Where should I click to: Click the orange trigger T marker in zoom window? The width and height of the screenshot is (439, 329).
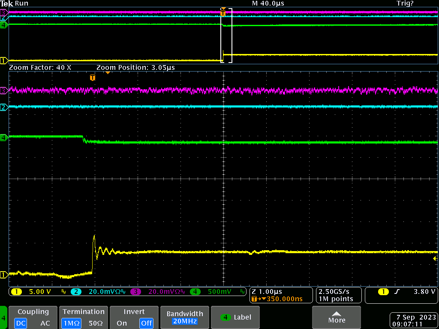point(92,78)
